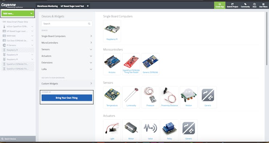Click the vertical scrollbar on the right
269x143 pixels.
coord(267,38)
